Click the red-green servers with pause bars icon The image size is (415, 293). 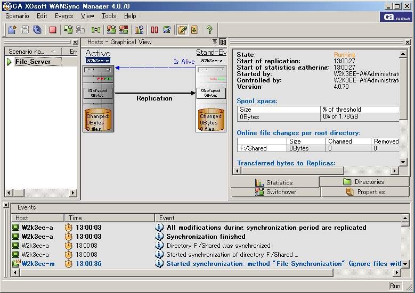point(124,30)
